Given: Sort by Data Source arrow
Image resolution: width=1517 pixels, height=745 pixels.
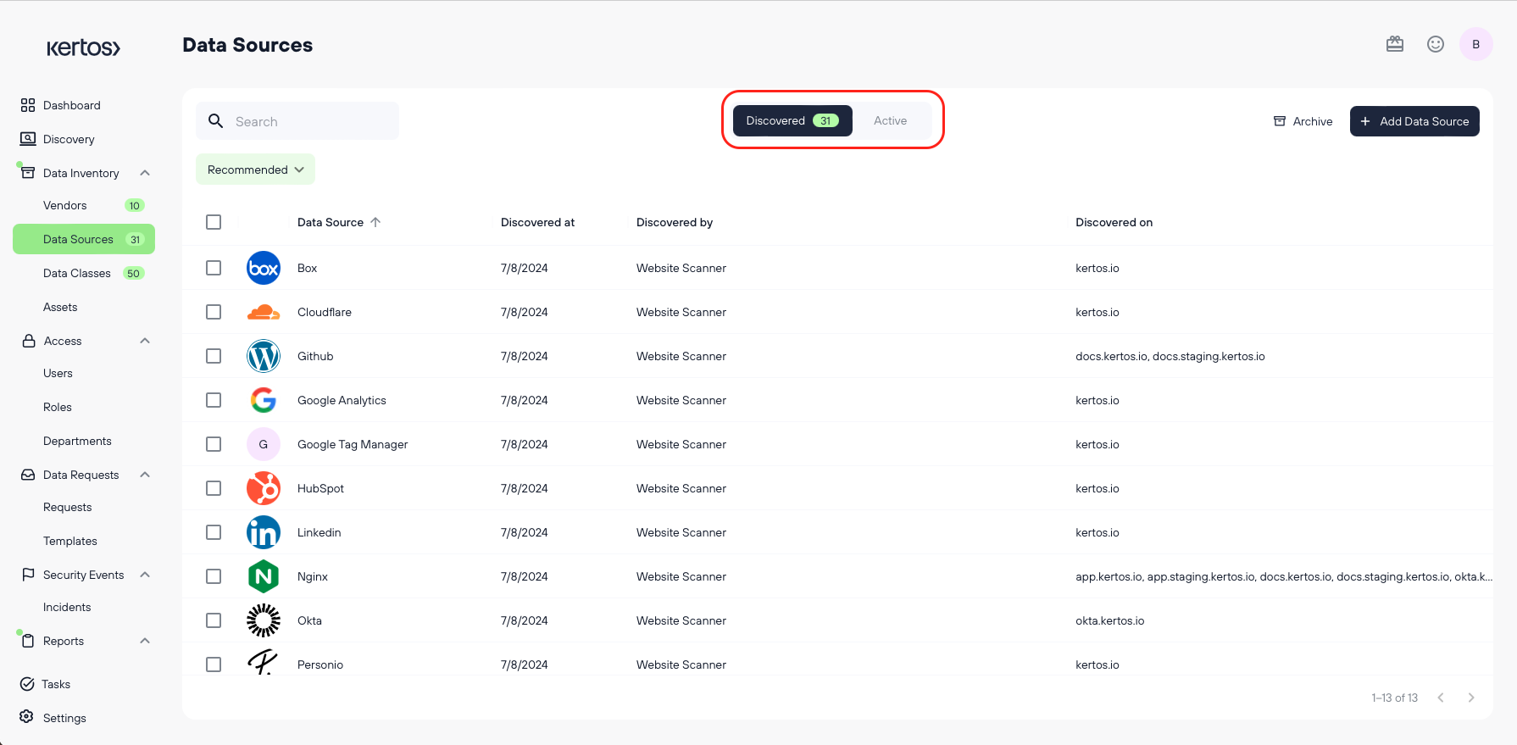Looking at the screenshot, I should pyautogui.click(x=375, y=222).
